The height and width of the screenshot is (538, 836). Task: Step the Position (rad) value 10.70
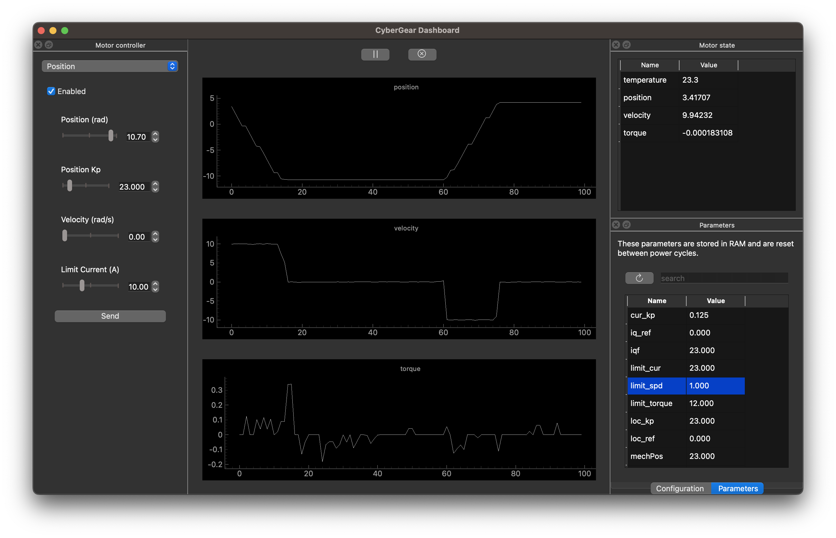pos(155,137)
